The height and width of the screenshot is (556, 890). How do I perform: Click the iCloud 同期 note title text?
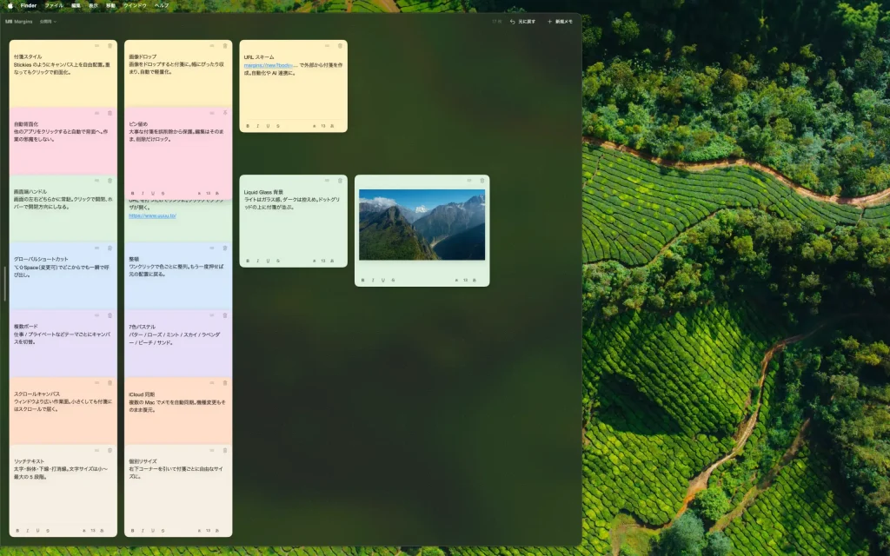142,394
